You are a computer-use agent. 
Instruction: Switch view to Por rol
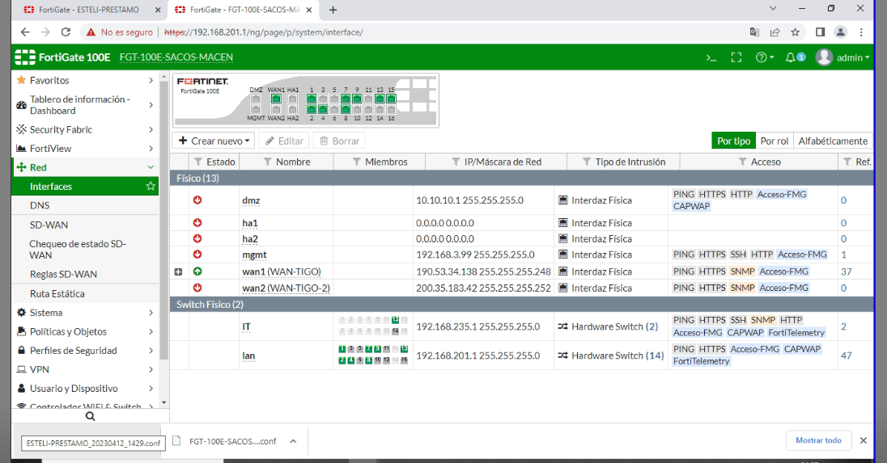(x=775, y=141)
